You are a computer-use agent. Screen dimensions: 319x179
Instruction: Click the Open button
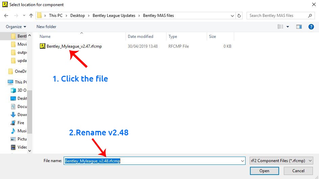pyautogui.click(x=264, y=171)
